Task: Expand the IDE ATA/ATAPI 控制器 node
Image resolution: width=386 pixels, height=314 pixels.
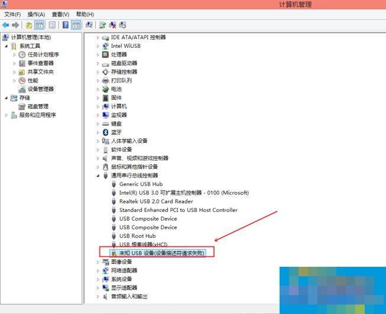Action: [x=98, y=38]
